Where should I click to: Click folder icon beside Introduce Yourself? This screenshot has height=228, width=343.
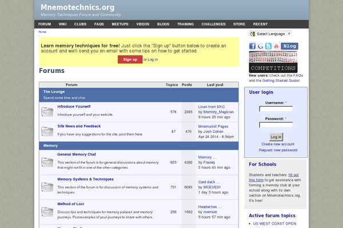coord(47,112)
